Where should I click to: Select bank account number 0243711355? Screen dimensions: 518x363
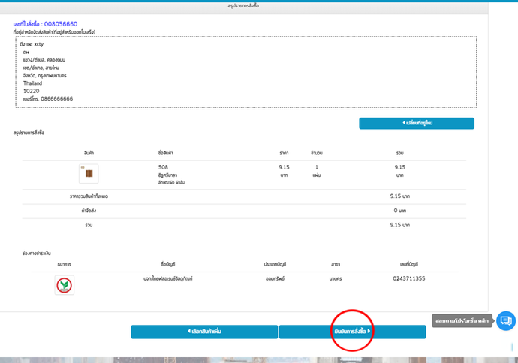(x=408, y=278)
